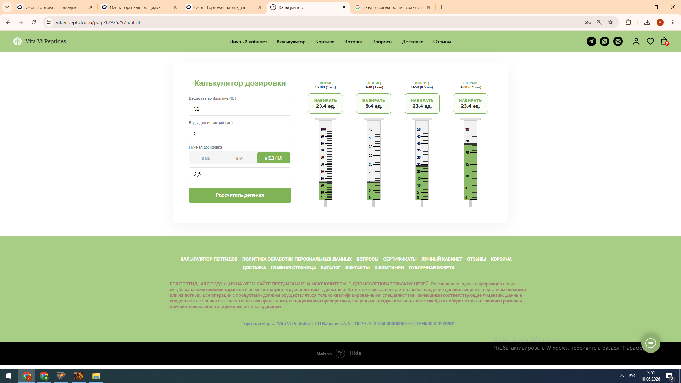This screenshot has height=383, width=681.
Task: Close the Калькулятор tab
Action: coord(344,7)
